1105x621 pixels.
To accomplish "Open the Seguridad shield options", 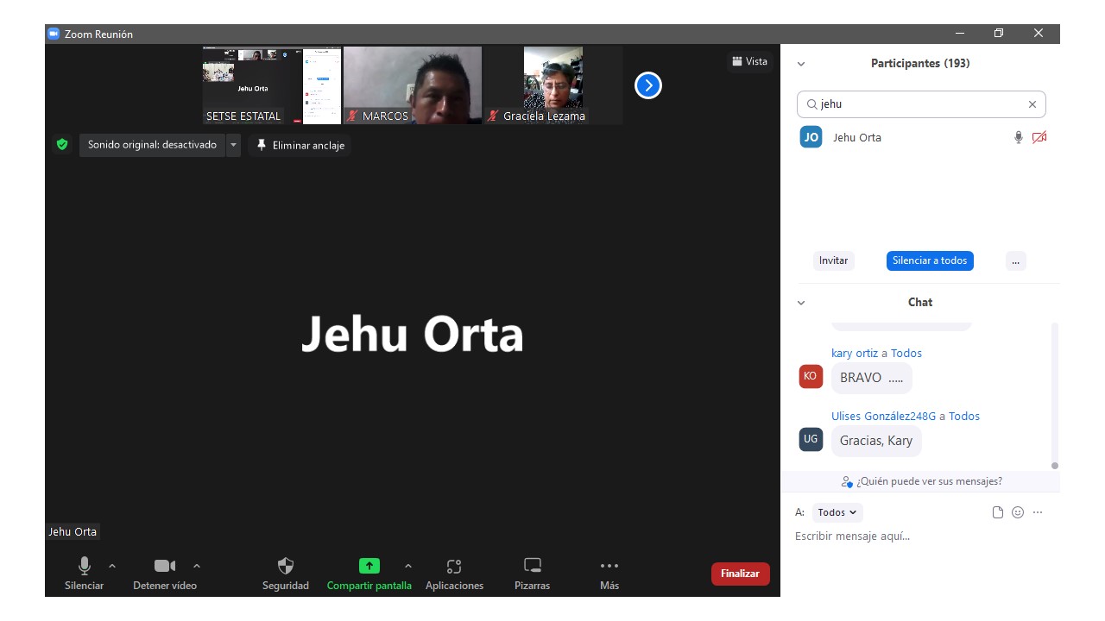I will 286,574.
